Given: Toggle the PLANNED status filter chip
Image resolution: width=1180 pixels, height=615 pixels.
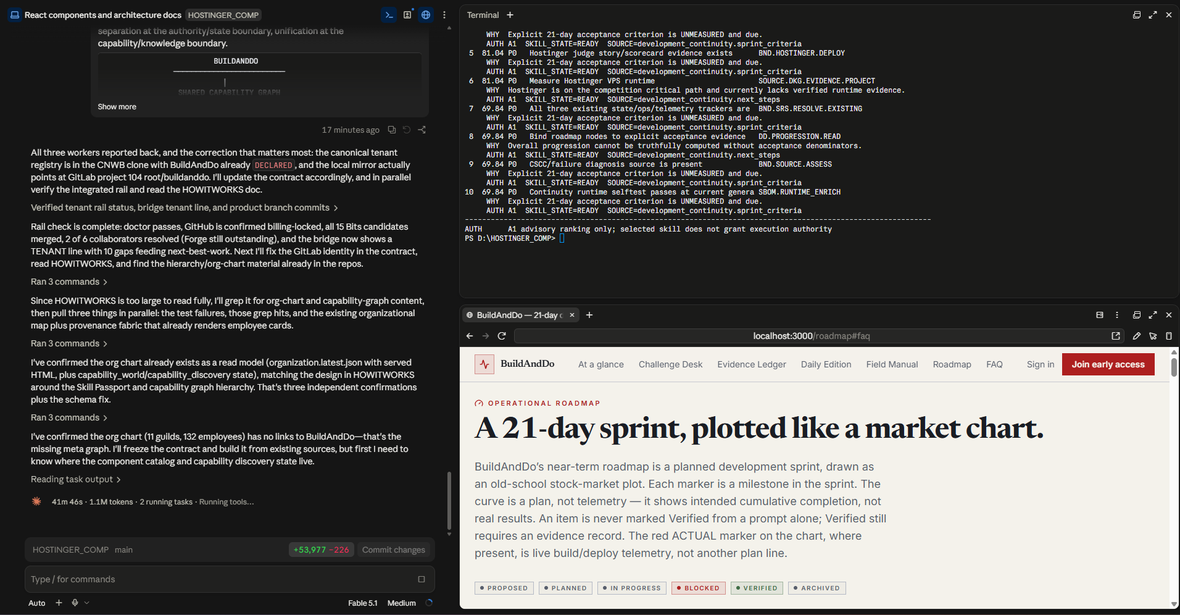Looking at the screenshot, I should click(565, 588).
